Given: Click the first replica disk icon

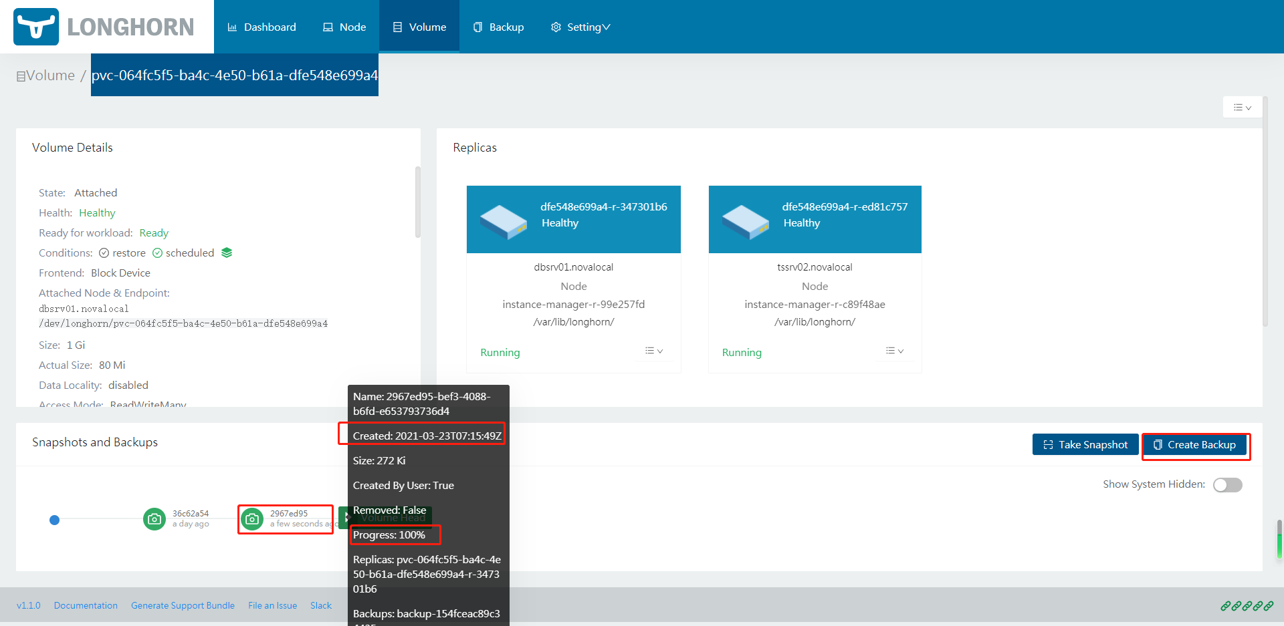Looking at the screenshot, I should click(x=503, y=222).
